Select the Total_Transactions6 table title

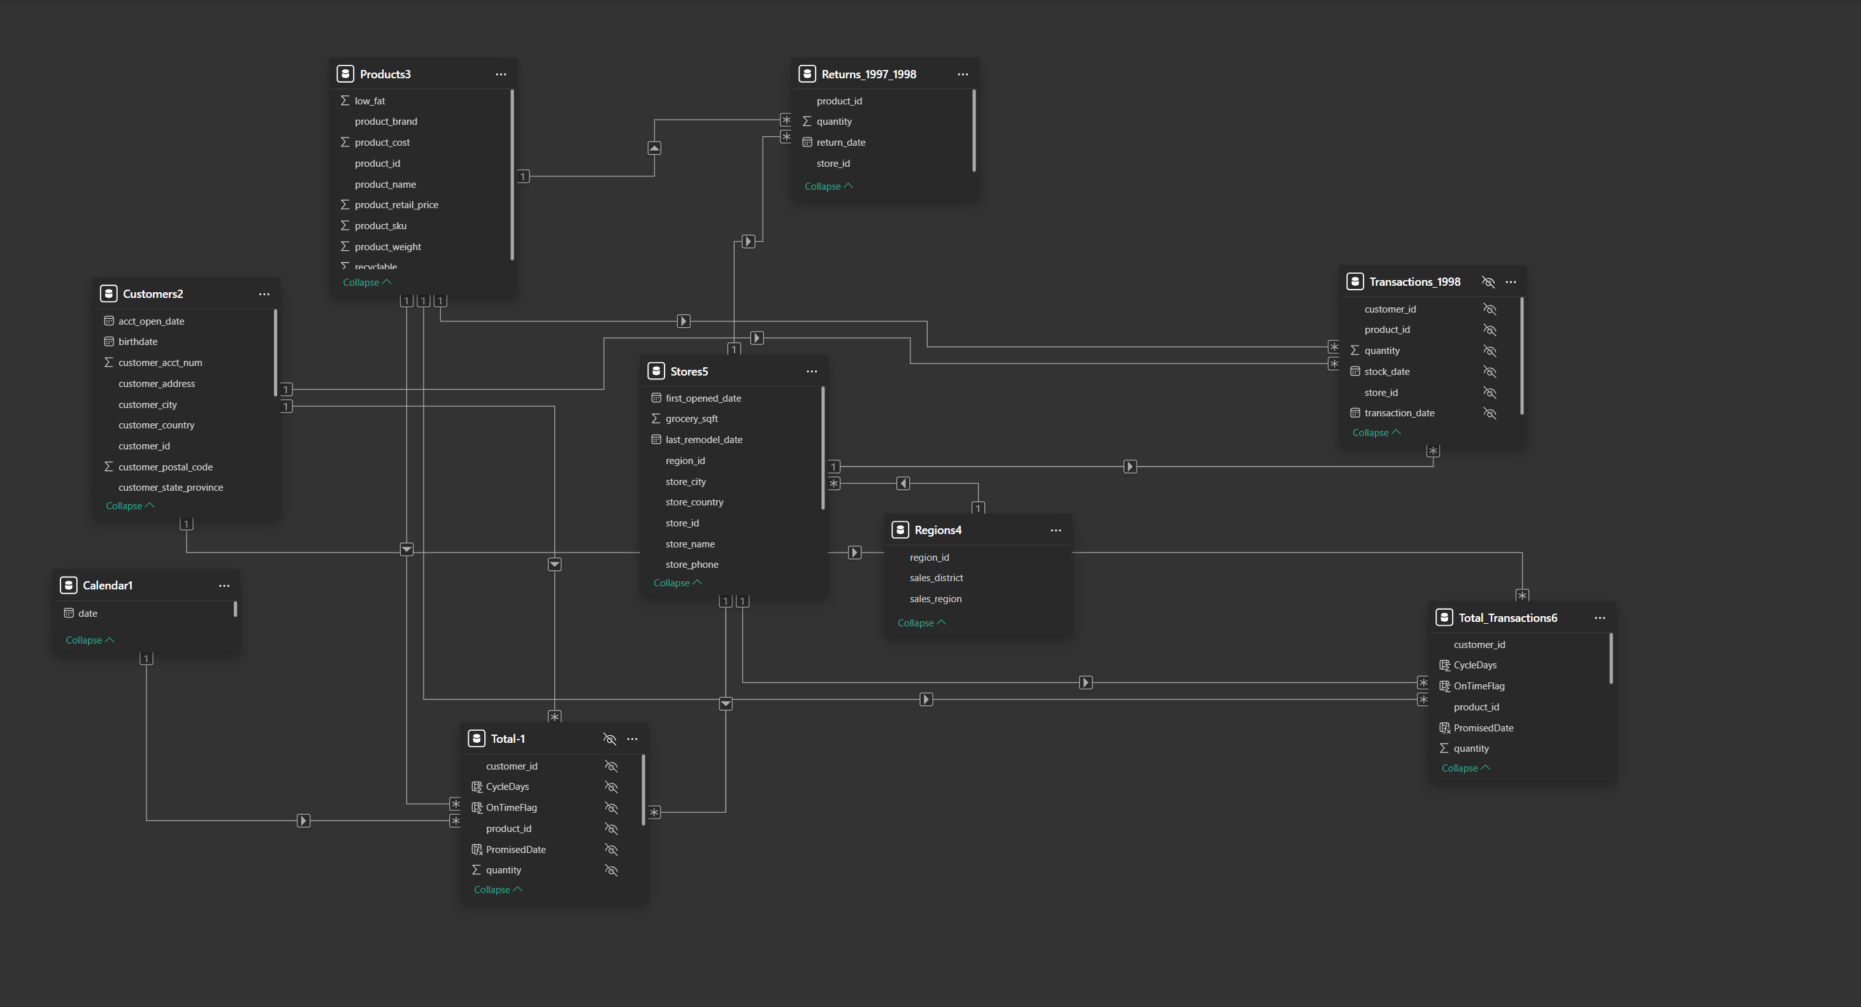point(1508,618)
